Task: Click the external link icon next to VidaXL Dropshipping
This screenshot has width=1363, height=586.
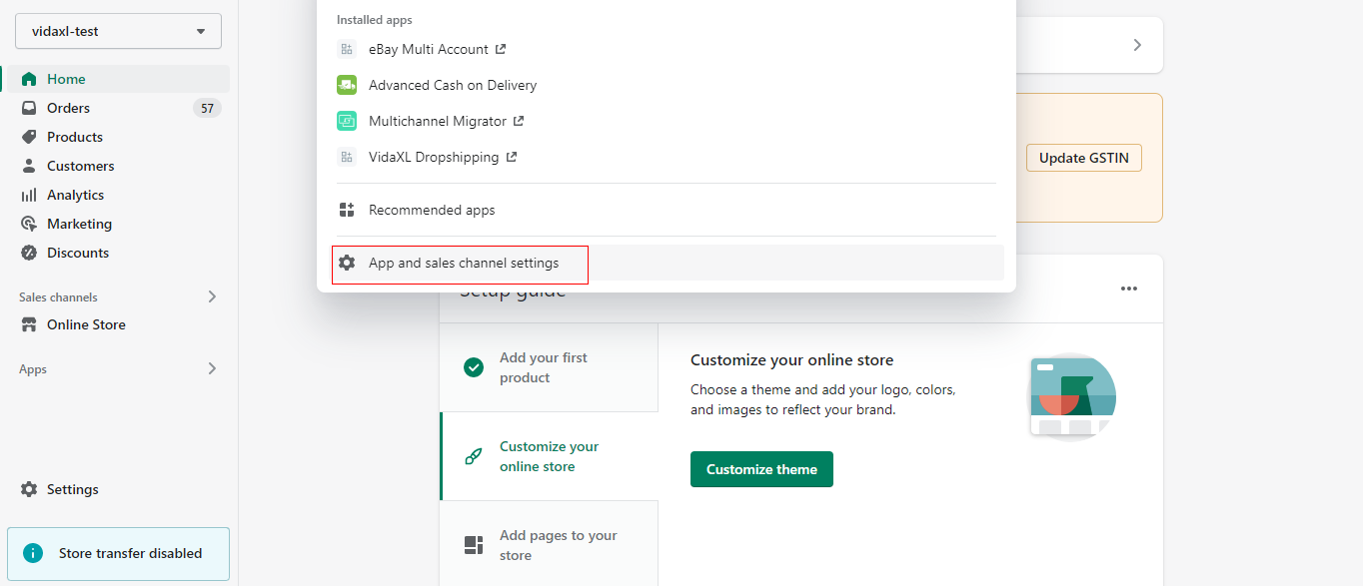Action: click(512, 157)
